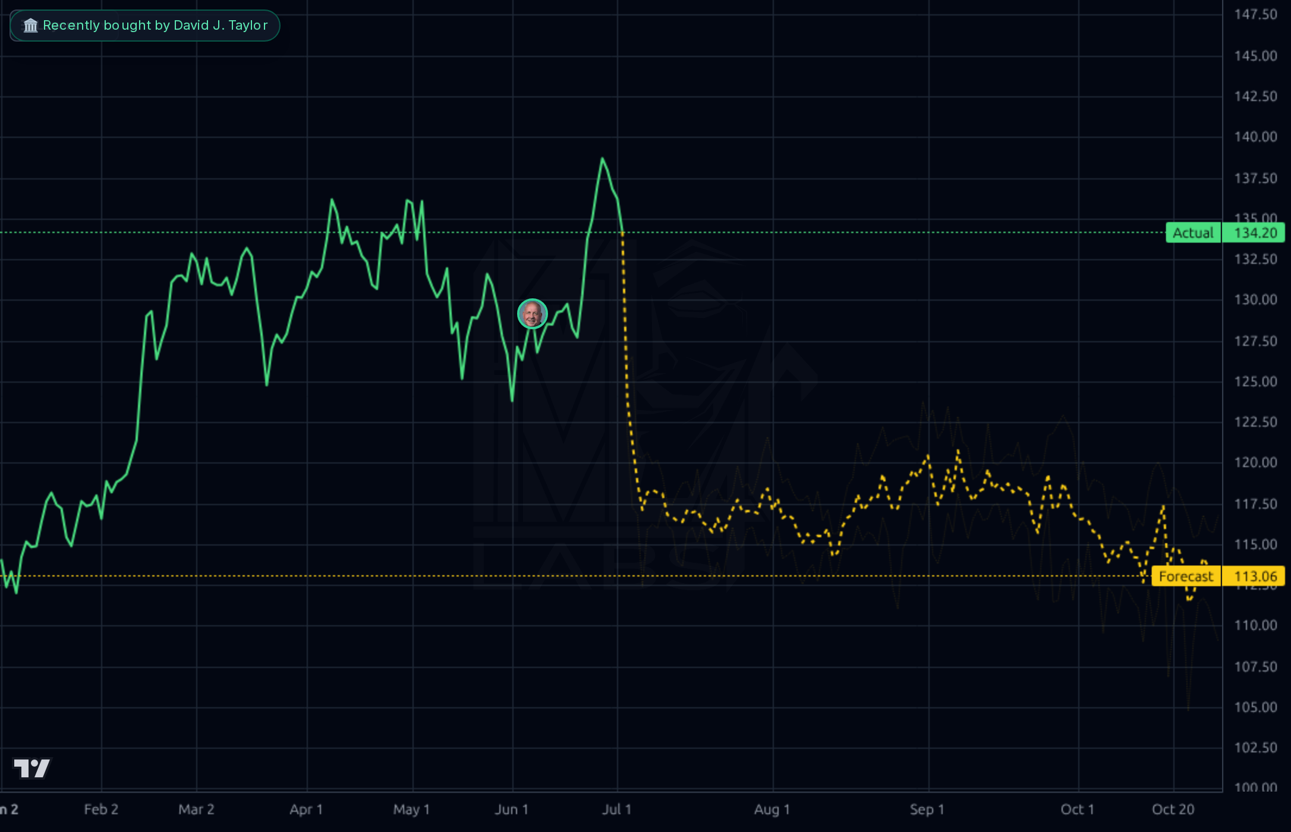Click the yellow 'Forecast' label
Viewport: 1291px width, 832px height.
(1186, 576)
